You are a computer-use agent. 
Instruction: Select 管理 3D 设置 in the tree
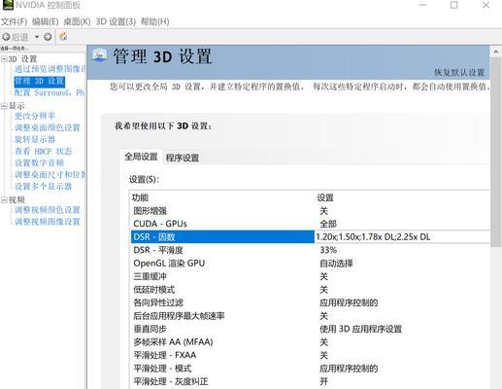(x=40, y=81)
